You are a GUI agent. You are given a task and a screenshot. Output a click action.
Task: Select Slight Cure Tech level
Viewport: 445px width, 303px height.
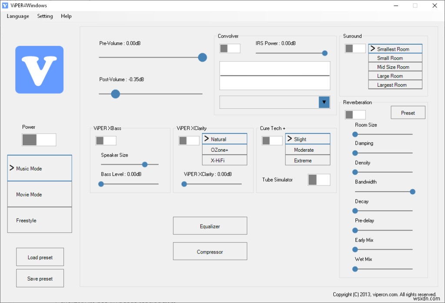pos(308,139)
